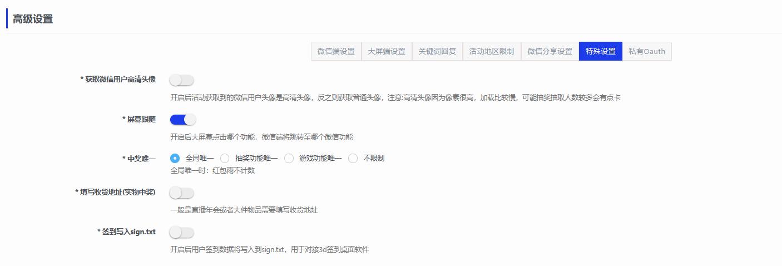
Task: Go to the 活动地区限制 tab
Action: 492,51
